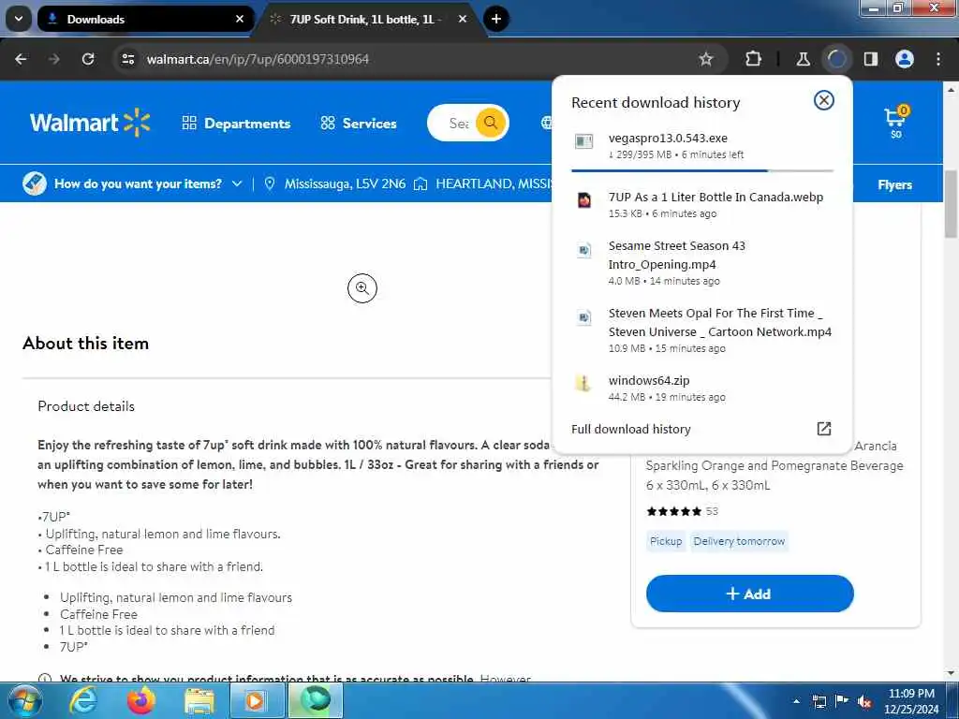This screenshot has width=959, height=719.
Task: Click the Steven Universe mp4 file icon
Action: [x=584, y=316]
